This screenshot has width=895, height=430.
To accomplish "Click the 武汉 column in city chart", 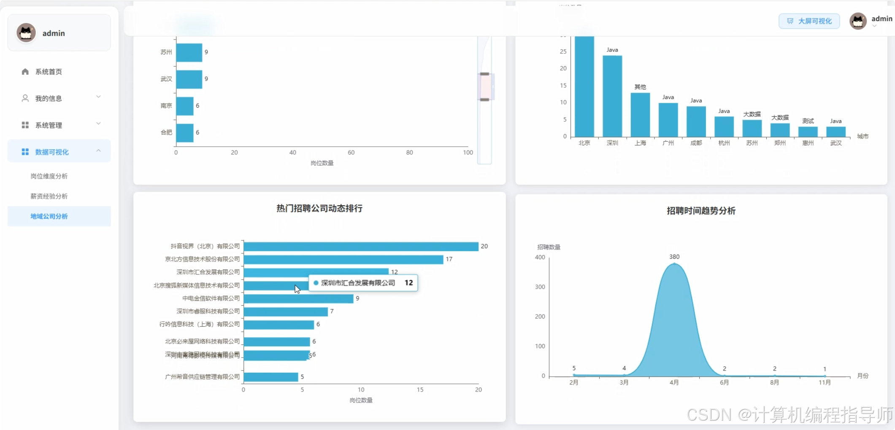I will click(836, 132).
